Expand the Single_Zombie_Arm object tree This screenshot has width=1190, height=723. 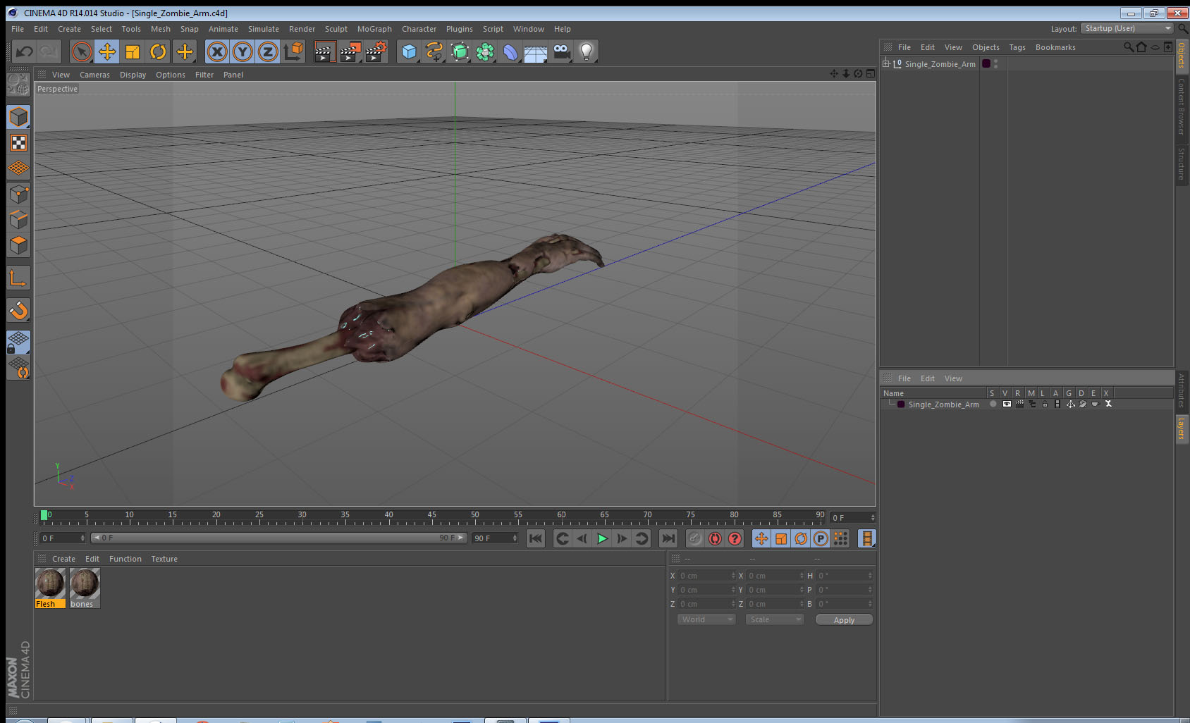pos(886,63)
